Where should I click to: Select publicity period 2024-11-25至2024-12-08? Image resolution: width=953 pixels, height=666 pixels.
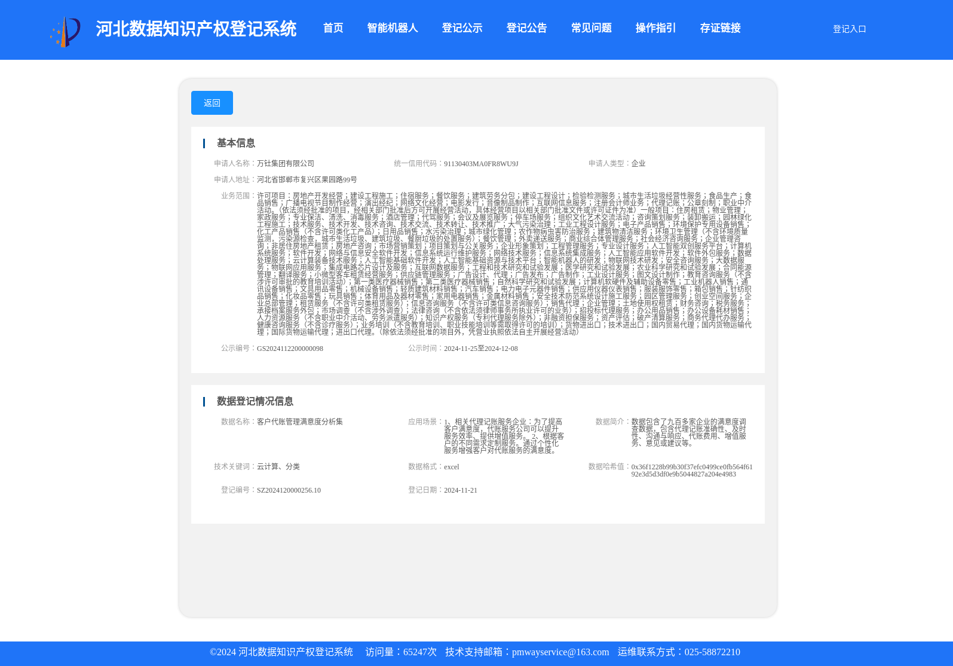481,349
